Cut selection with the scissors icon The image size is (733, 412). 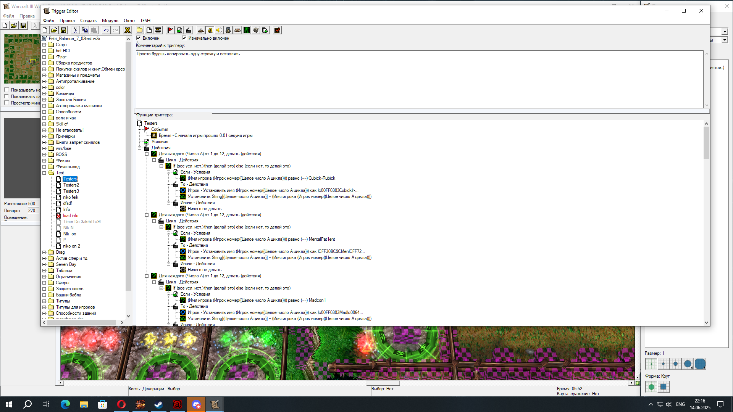[x=76, y=30]
